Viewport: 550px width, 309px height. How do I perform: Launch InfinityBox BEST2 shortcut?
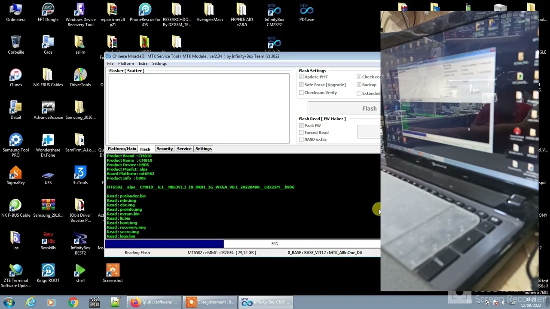tap(80, 243)
